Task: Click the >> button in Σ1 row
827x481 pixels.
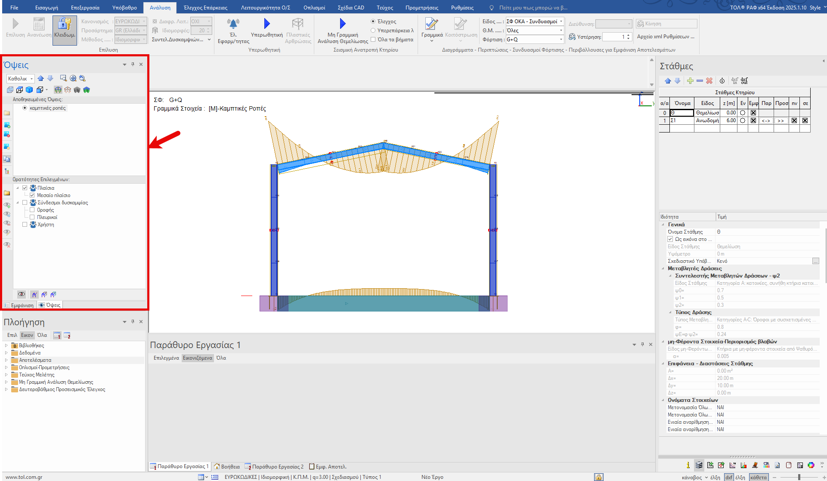Action: click(781, 121)
